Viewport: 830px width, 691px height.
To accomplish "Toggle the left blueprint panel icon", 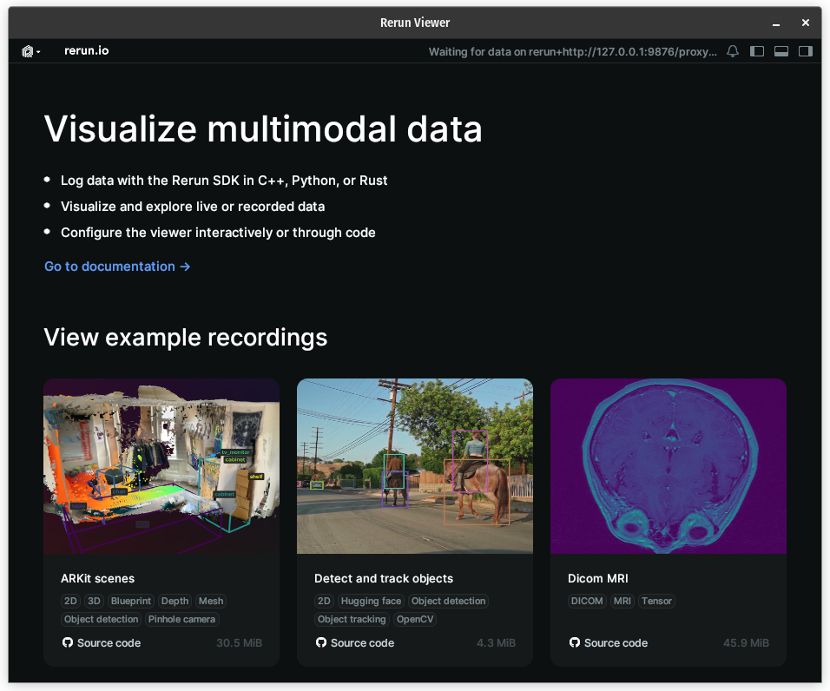I will pyautogui.click(x=757, y=51).
